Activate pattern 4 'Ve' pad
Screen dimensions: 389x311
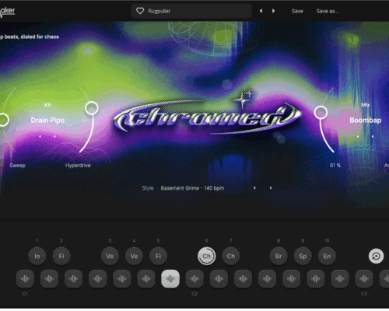coord(134,256)
